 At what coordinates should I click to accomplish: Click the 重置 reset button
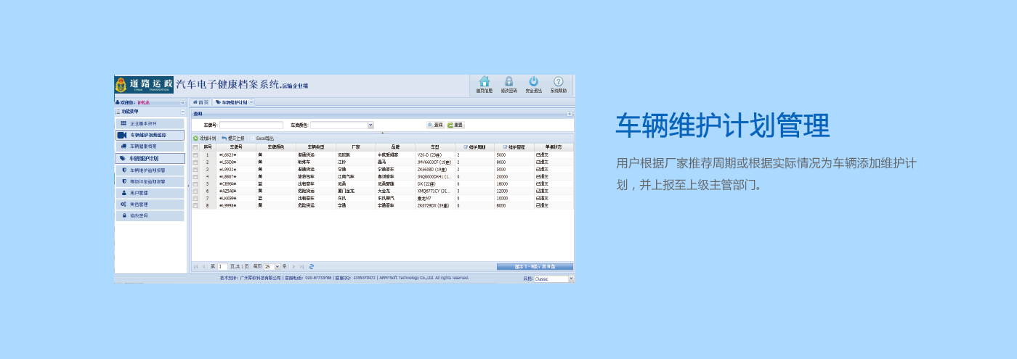pos(455,125)
